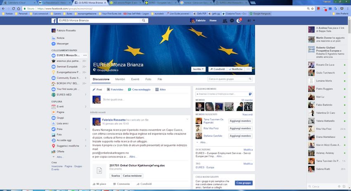Image resolution: width=351 pixels, height=191 pixels.
Task: Click Carica revisione button
Action: click(132, 176)
